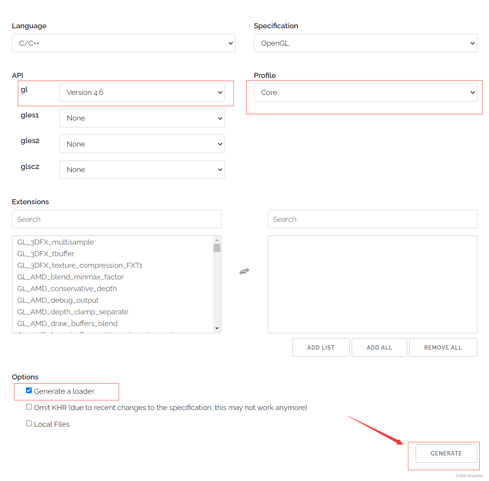Open the gles2 dropdown set to None
Image resolution: width=489 pixels, height=481 pixels.
(x=142, y=144)
